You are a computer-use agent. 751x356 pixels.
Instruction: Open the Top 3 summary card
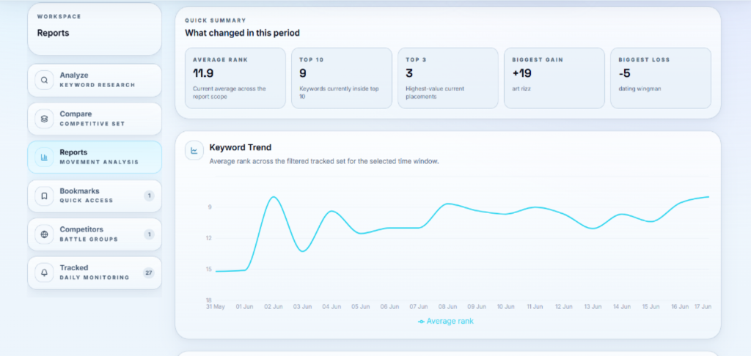448,78
